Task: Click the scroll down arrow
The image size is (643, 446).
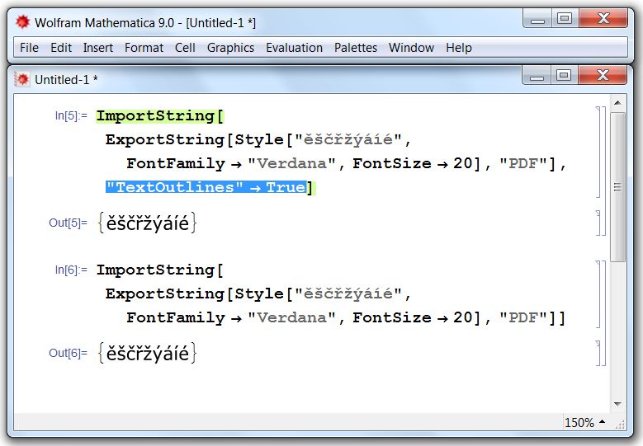Action: 617,404
